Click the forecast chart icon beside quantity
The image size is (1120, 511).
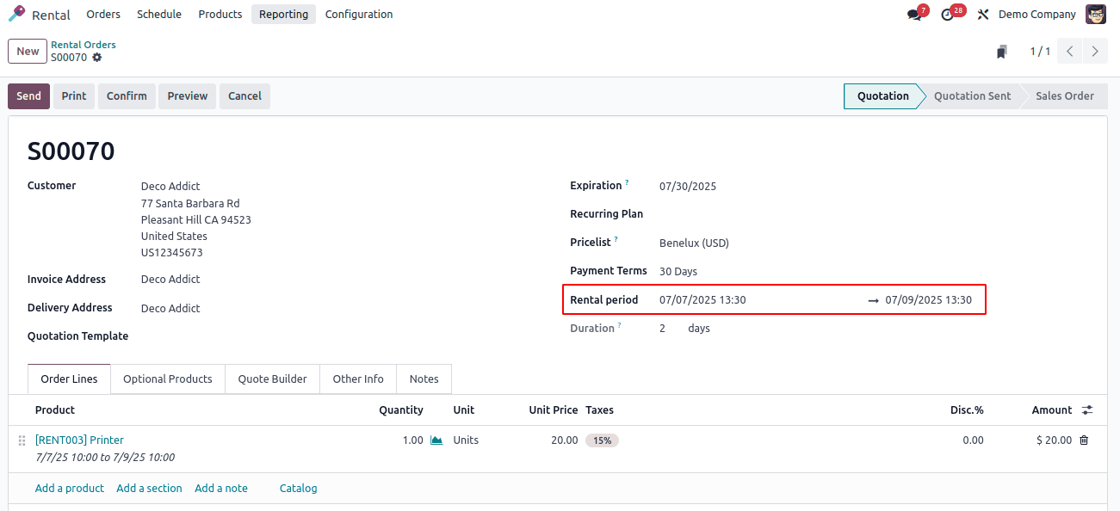436,440
